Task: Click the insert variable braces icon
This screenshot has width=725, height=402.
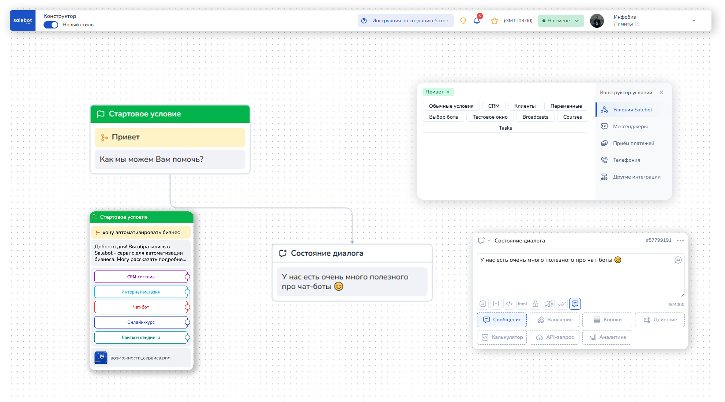Action: [x=496, y=304]
